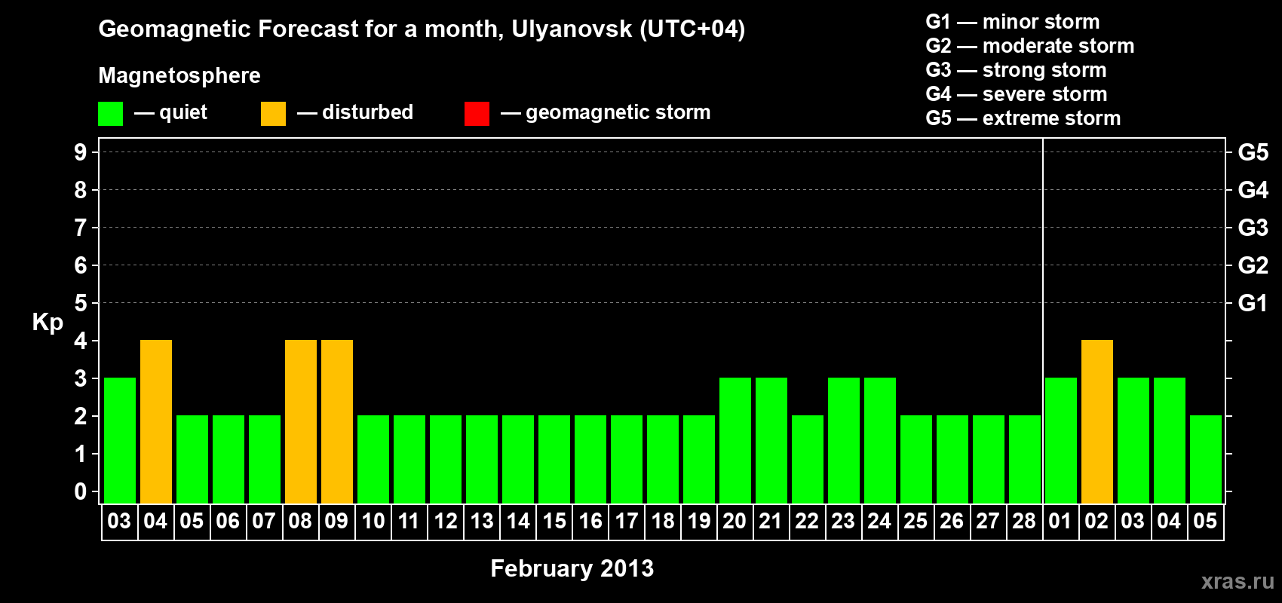Click the date label 27
This screenshot has width=1282, height=603.
(x=988, y=521)
